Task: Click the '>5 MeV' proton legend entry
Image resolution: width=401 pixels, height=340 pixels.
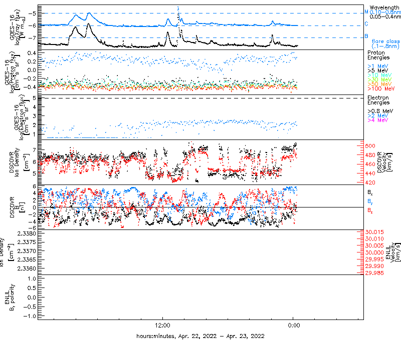Action: click(x=378, y=70)
